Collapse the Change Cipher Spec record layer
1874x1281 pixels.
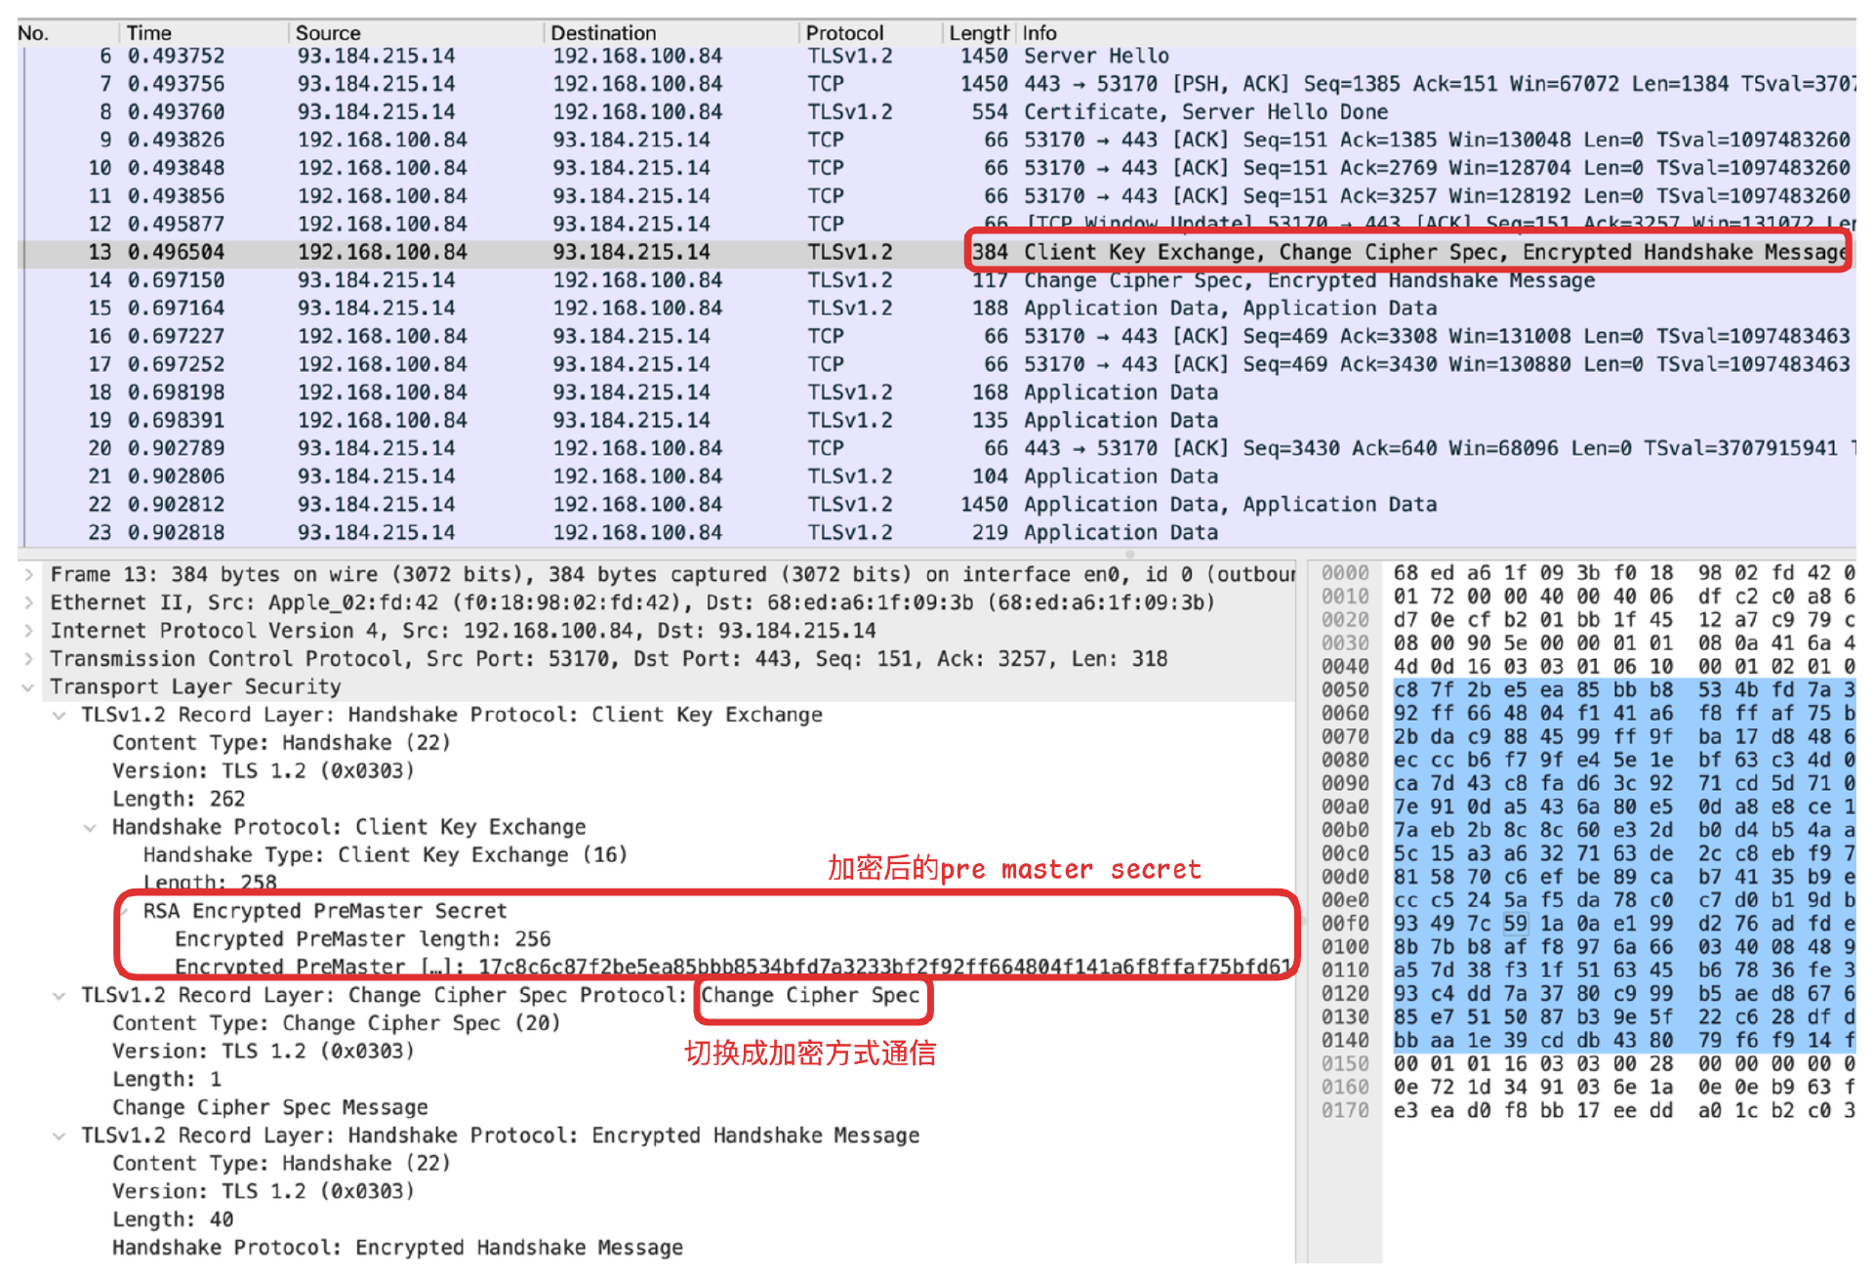[x=60, y=996]
